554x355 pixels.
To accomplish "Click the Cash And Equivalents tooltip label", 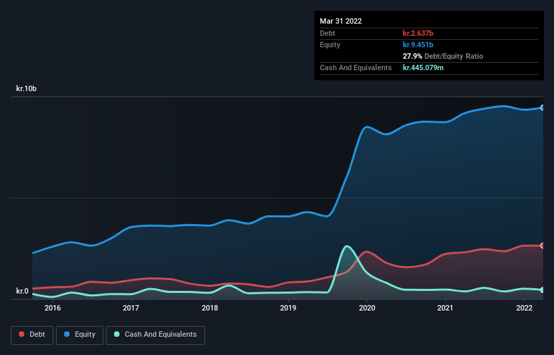I will tap(356, 67).
